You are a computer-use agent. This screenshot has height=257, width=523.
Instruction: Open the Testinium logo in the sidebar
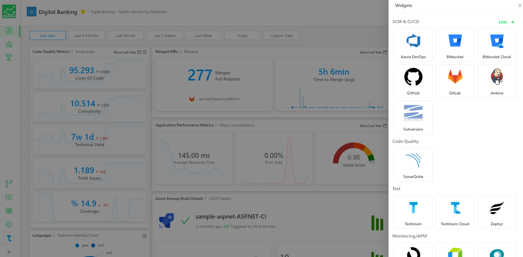[9, 238]
